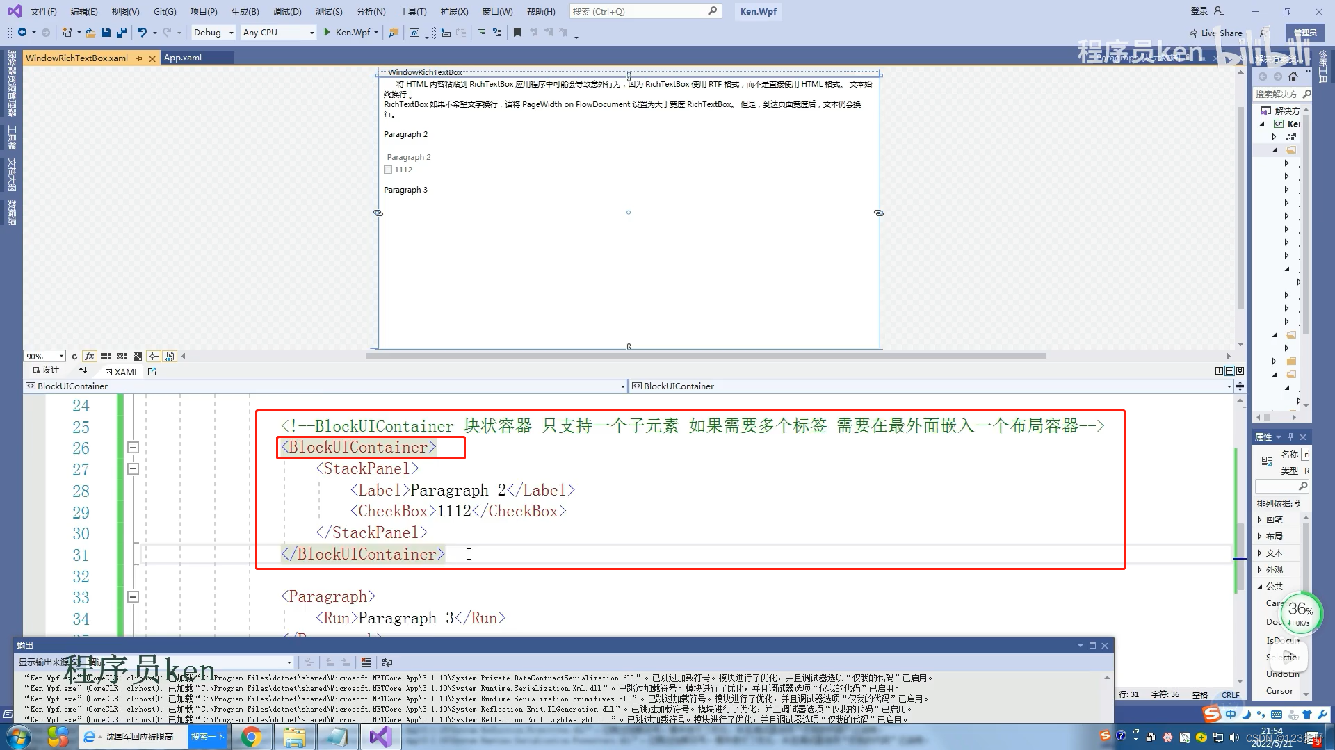1335x750 pixels.
Task: Open Google Chrome from the taskbar
Action: (x=251, y=737)
